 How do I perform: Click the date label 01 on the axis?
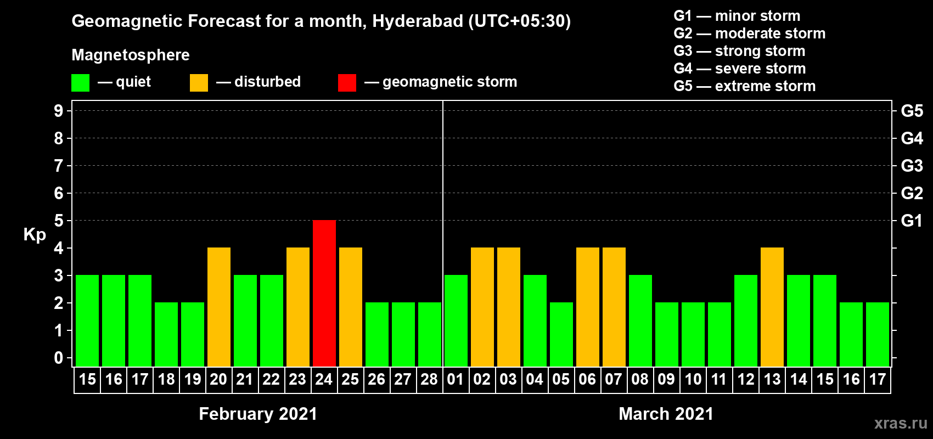tap(456, 380)
